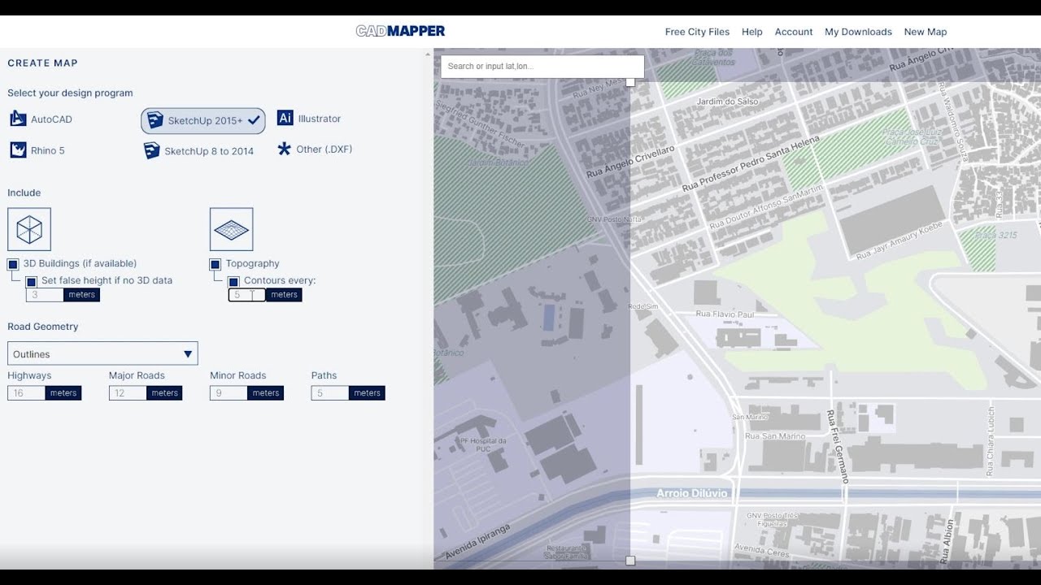This screenshot has width=1041, height=585.
Task: Click the 3D Buildings cube icon
Action: [x=29, y=229]
